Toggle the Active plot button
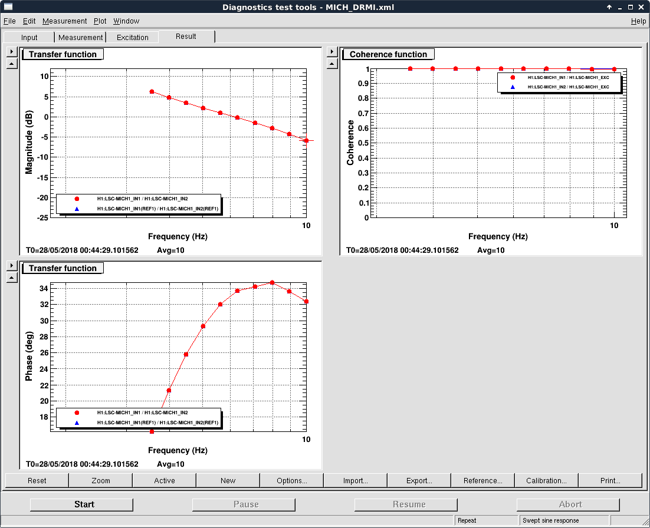This screenshot has width=650, height=528. tap(165, 480)
